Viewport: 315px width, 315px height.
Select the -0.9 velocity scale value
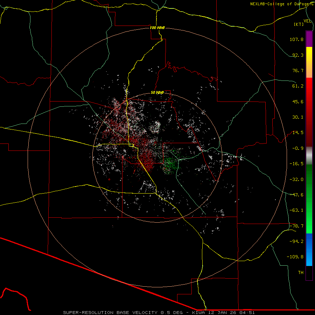298,148
